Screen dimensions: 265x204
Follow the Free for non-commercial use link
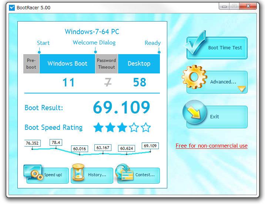[212, 146]
